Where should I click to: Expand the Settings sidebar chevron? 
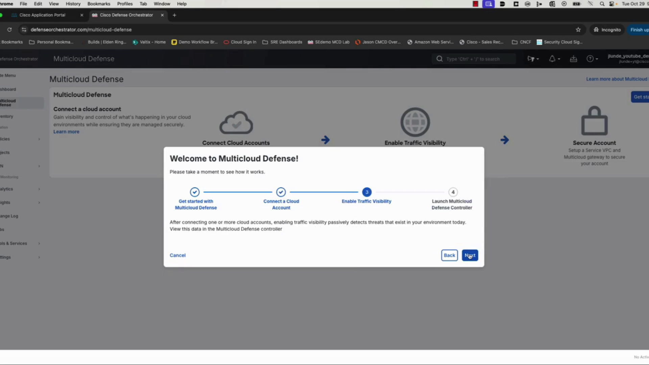click(x=39, y=257)
